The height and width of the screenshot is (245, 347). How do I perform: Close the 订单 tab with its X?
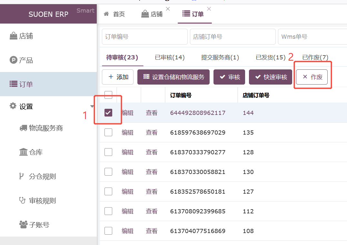click(209, 9)
